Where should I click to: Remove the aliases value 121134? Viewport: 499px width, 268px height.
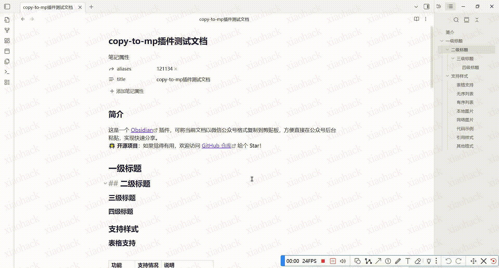176,69
